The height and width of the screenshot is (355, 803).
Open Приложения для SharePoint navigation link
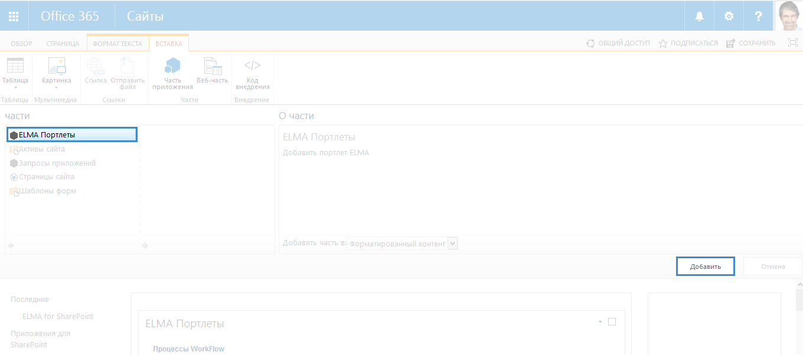coord(40,339)
